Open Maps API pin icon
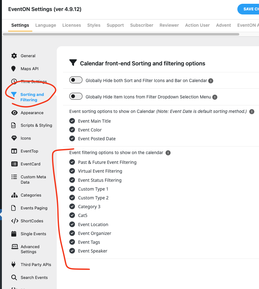This screenshot has width=259, height=289. 13,69
